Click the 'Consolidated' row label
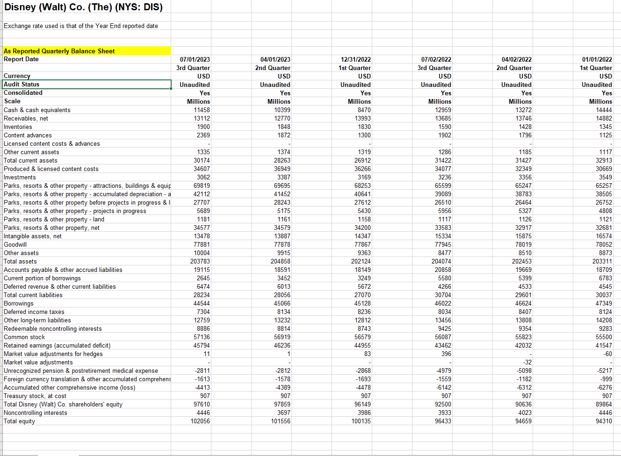 tap(23, 93)
